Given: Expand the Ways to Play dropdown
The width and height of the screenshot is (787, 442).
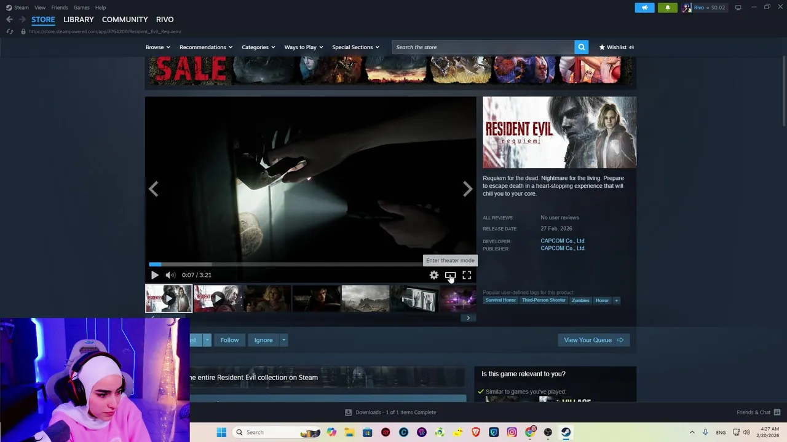Looking at the screenshot, I should coord(304,47).
